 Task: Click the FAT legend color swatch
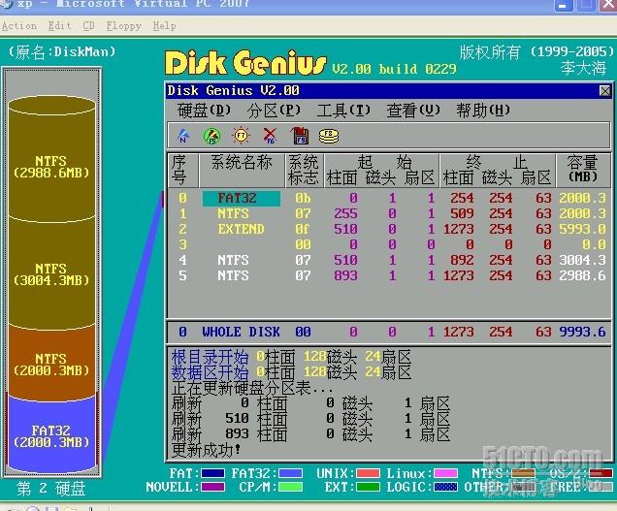click(212, 473)
